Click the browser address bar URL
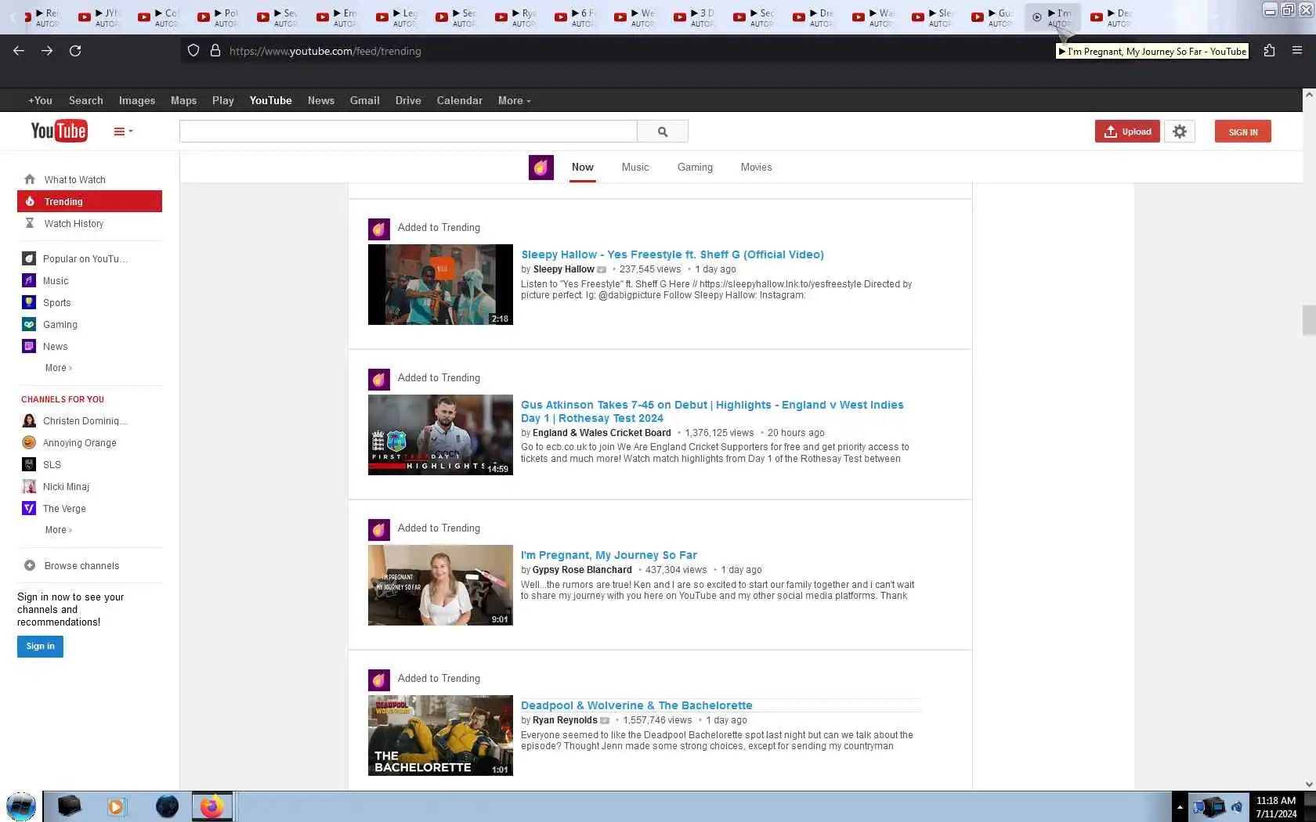The image size is (1316, 822). pyautogui.click(x=325, y=51)
